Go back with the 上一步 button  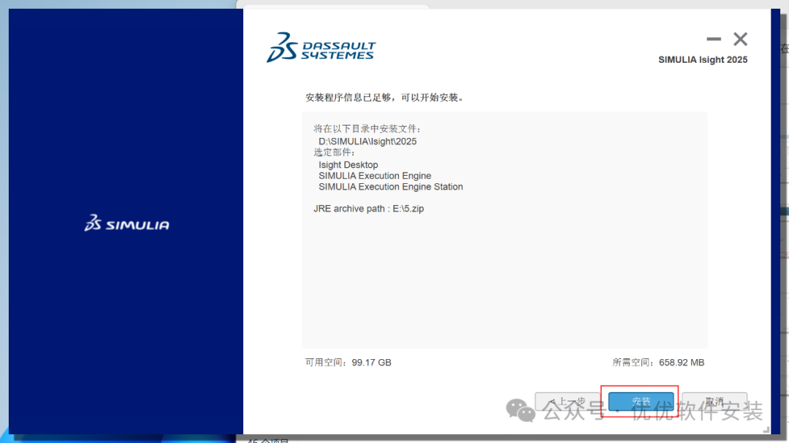point(568,401)
